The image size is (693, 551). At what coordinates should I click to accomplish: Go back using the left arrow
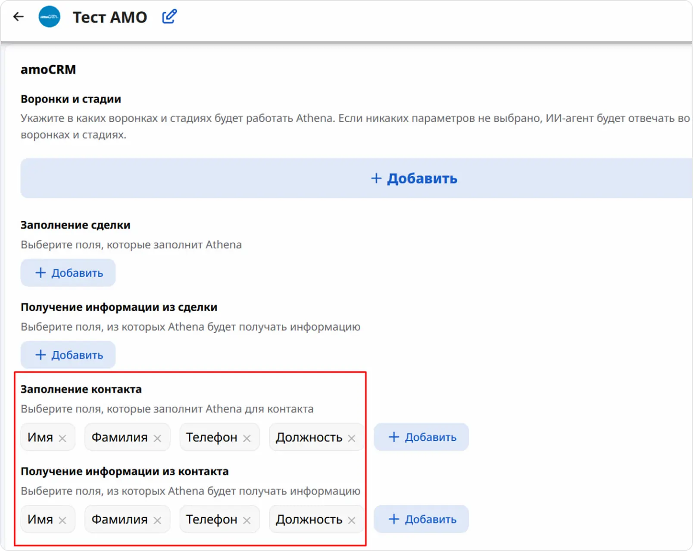(19, 17)
